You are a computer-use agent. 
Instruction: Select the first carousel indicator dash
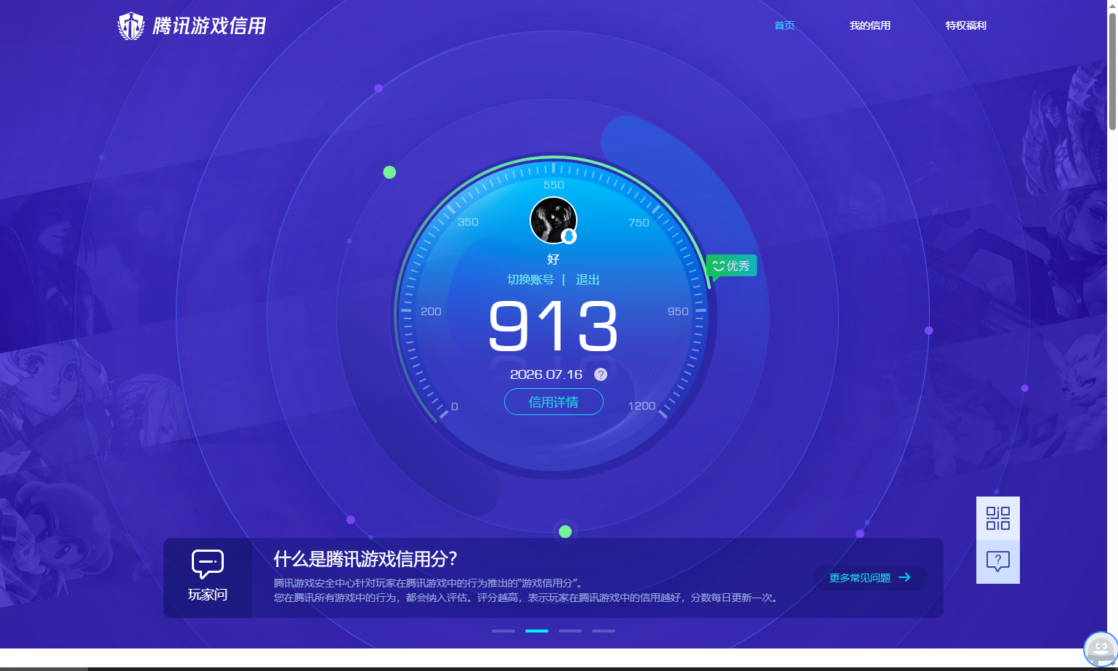point(503,631)
